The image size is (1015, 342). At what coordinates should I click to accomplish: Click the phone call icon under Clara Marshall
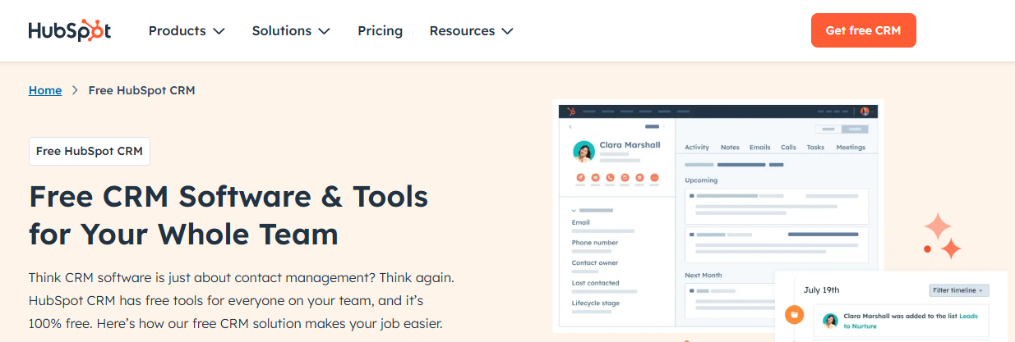[x=610, y=177]
